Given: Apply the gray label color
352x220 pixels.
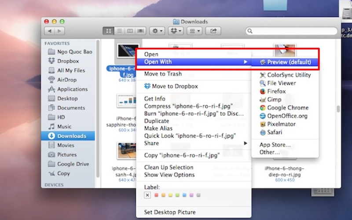Looking at the screenshot, I should [x=198, y=195].
